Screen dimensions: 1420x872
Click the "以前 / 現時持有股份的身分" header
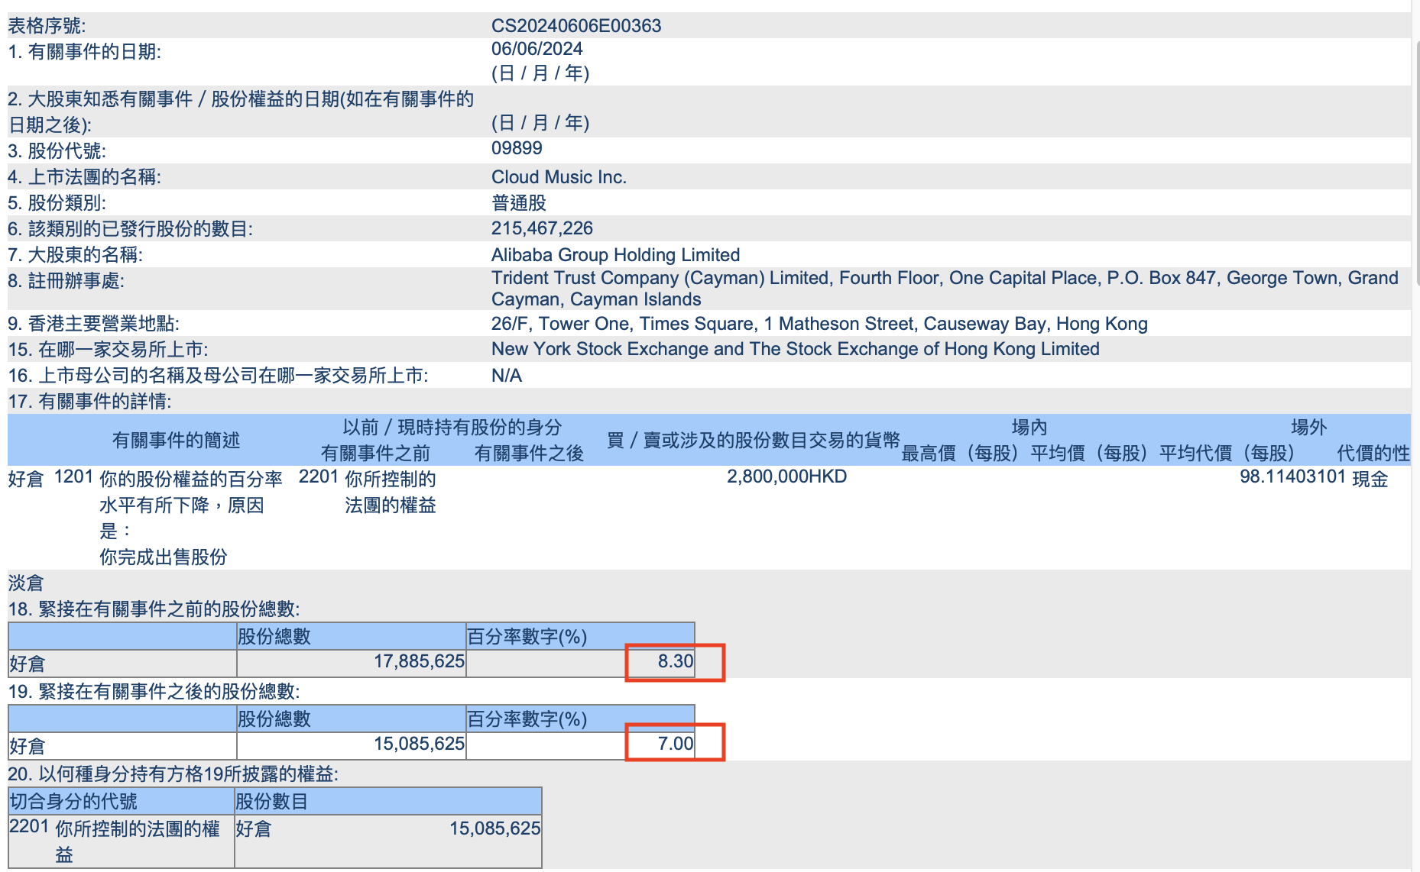click(x=452, y=428)
